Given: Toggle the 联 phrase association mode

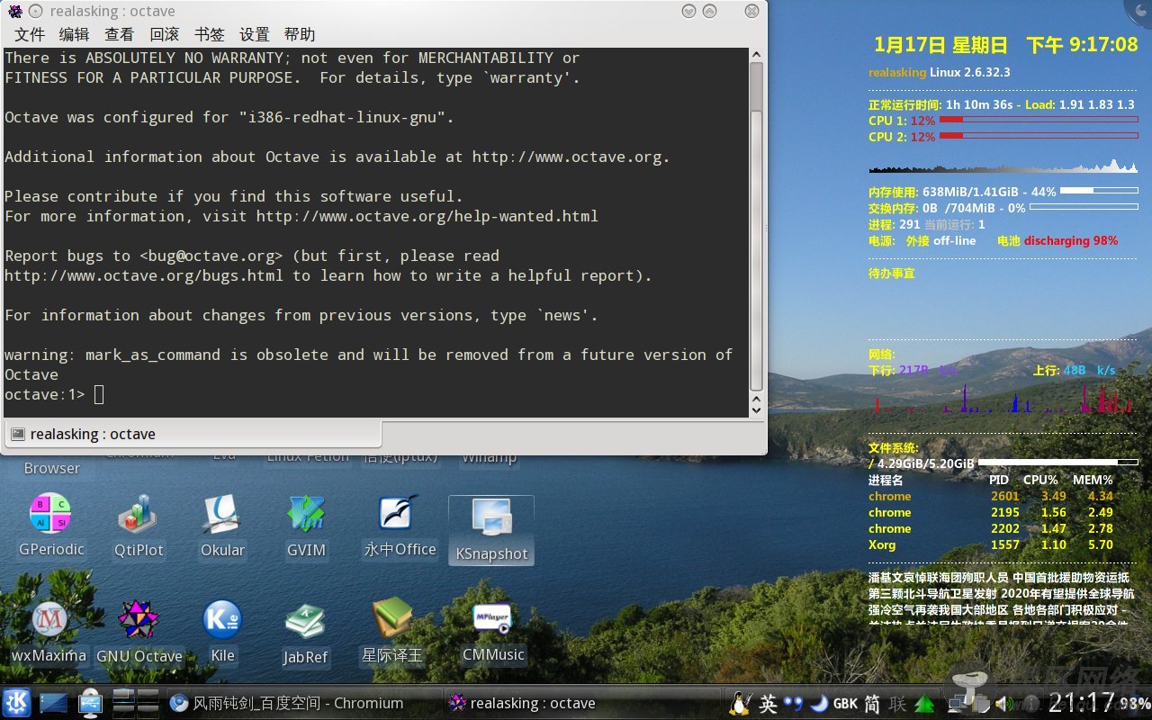Looking at the screenshot, I should pos(898,704).
